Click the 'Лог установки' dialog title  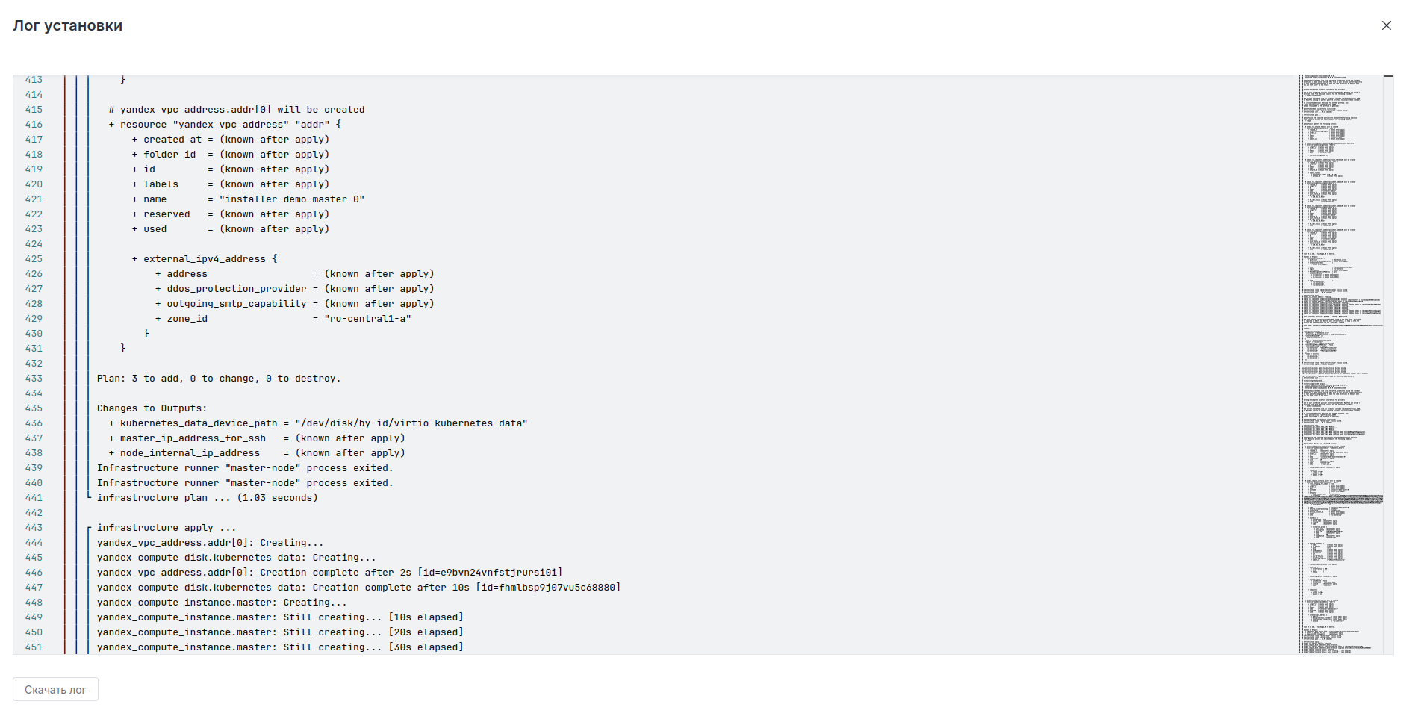pos(68,25)
